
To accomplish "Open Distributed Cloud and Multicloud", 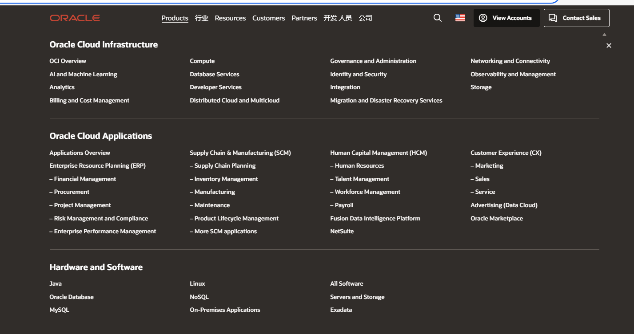I will [235, 101].
